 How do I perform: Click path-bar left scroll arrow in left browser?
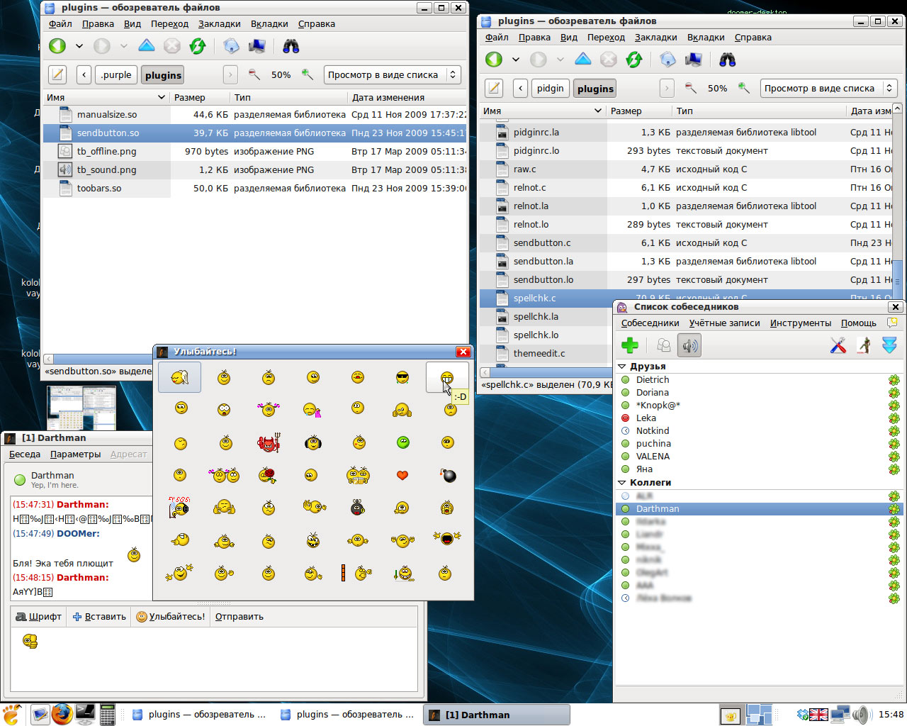tap(84, 74)
